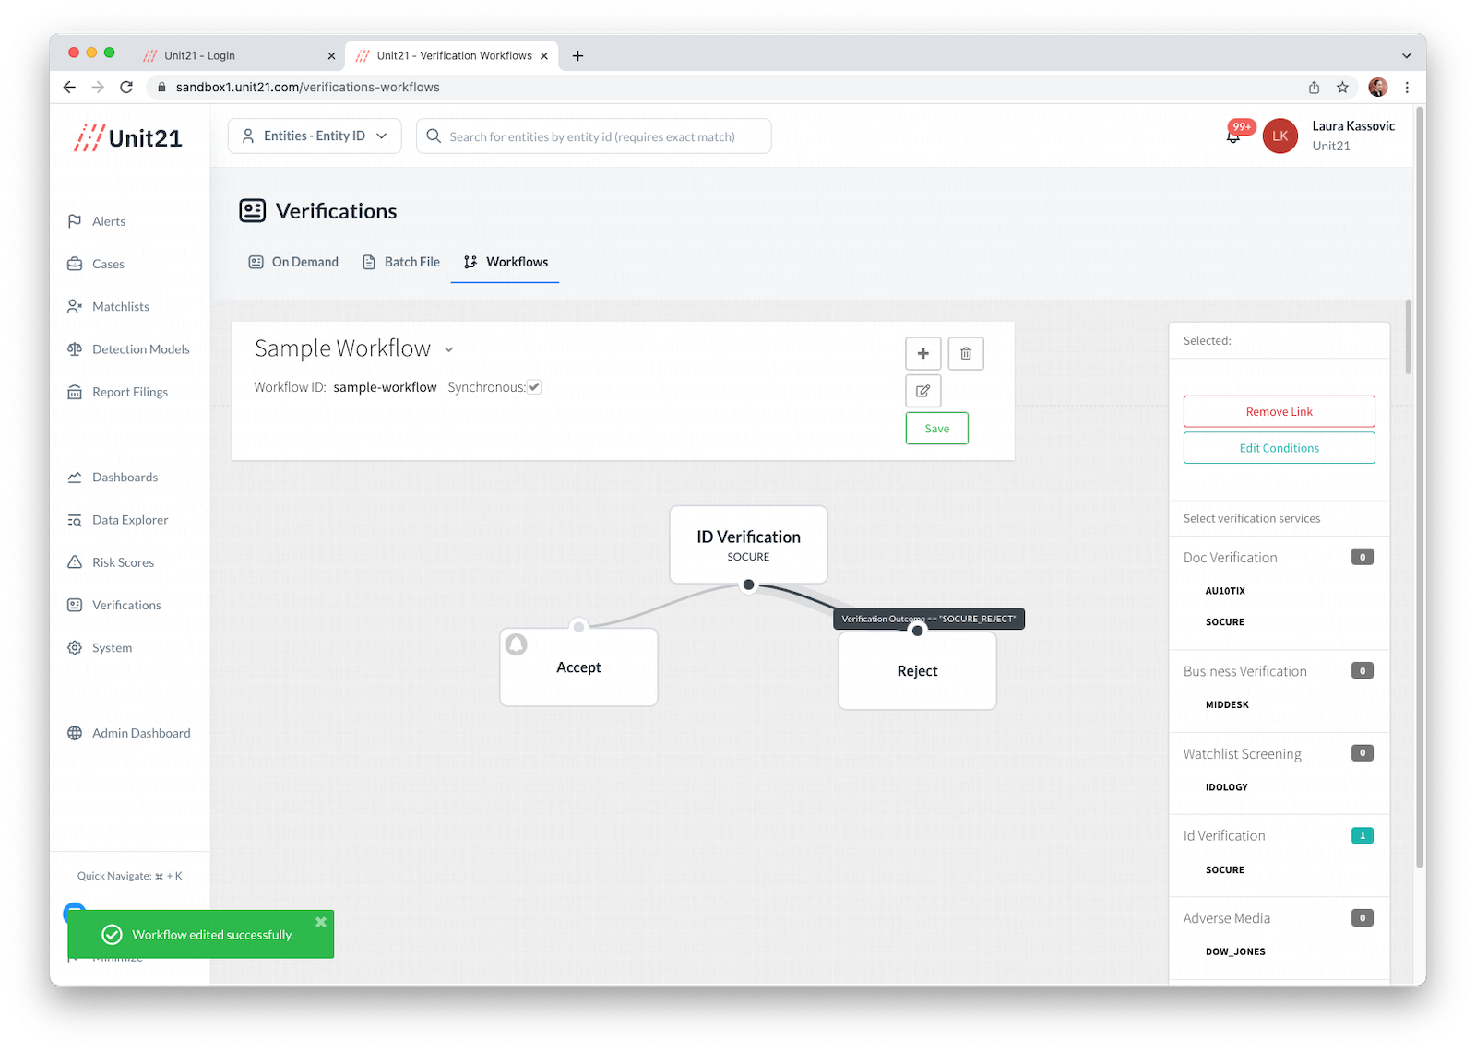Select DOW_JONES adverse media service
1476x1051 pixels.
point(1235,951)
